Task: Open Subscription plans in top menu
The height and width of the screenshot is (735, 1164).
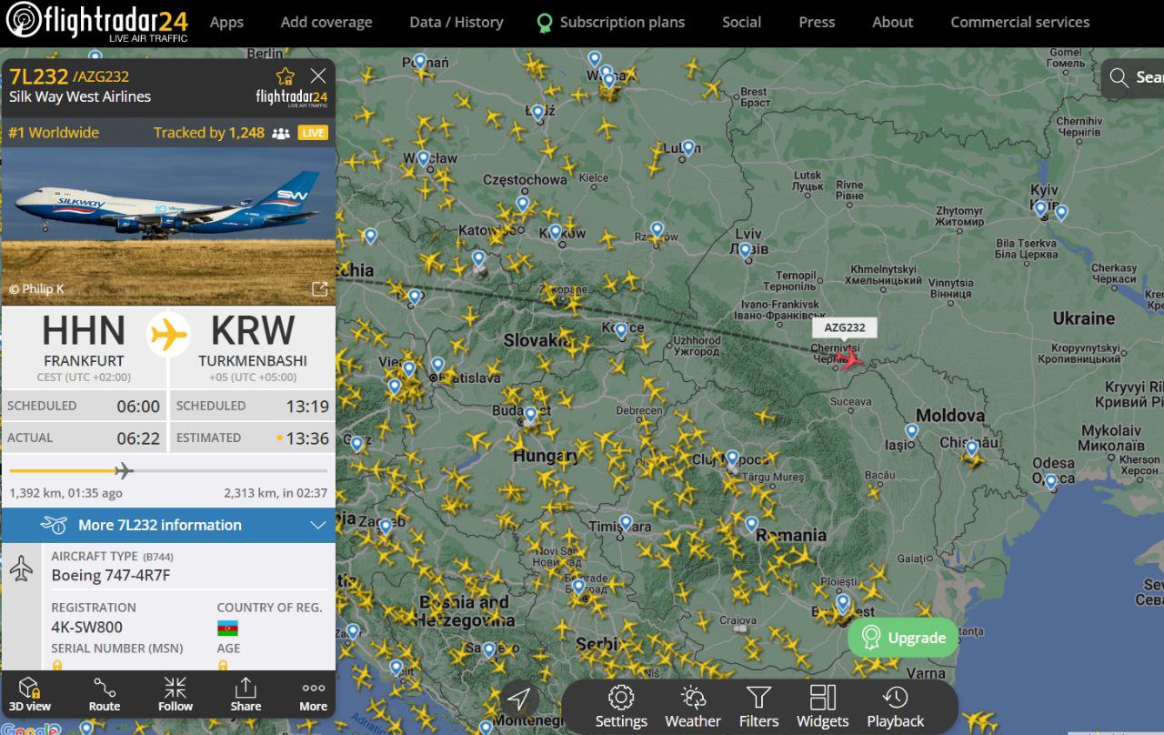Action: point(610,22)
